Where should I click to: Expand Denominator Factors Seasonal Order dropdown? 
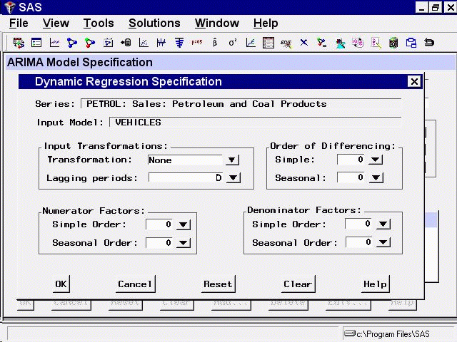pos(383,243)
